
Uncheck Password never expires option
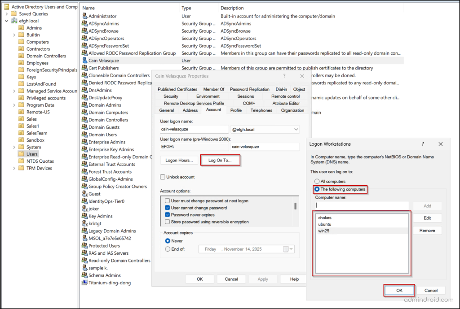pyautogui.click(x=168, y=215)
